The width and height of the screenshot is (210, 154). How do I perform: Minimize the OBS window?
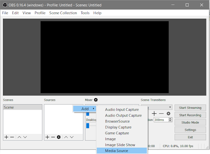173,5
